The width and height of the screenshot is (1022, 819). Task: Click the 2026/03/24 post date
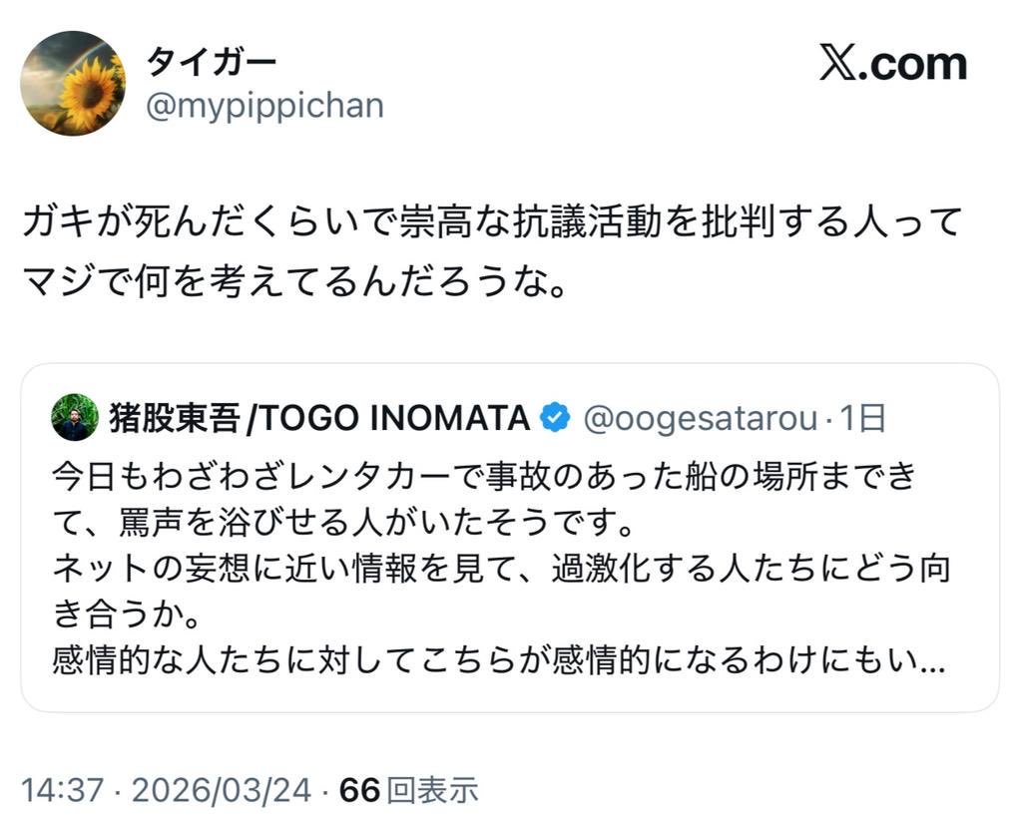coord(220,791)
